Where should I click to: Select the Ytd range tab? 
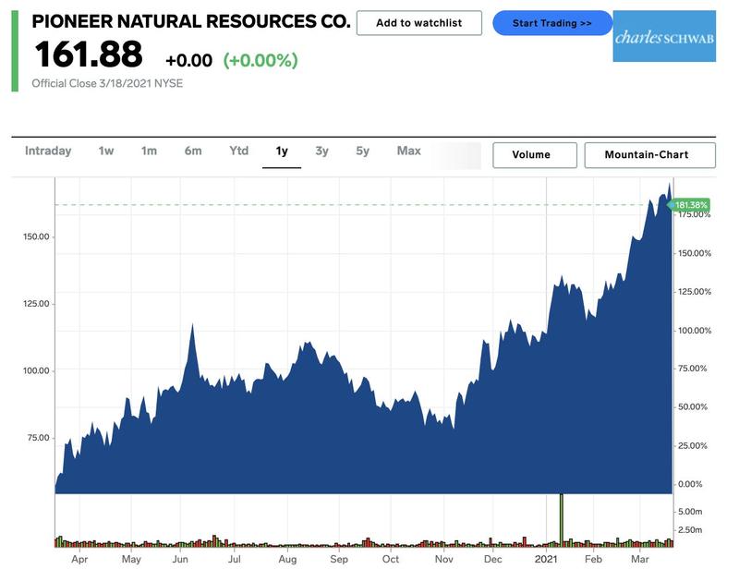click(x=238, y=151)
